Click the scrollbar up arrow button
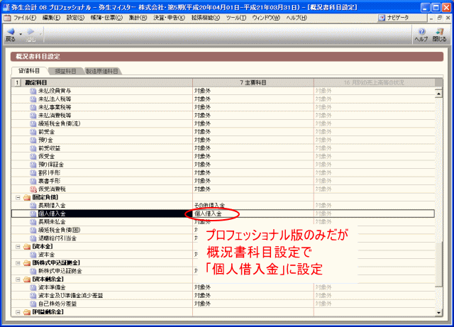This screenshot has width=454, height=327. pos(438,94)
